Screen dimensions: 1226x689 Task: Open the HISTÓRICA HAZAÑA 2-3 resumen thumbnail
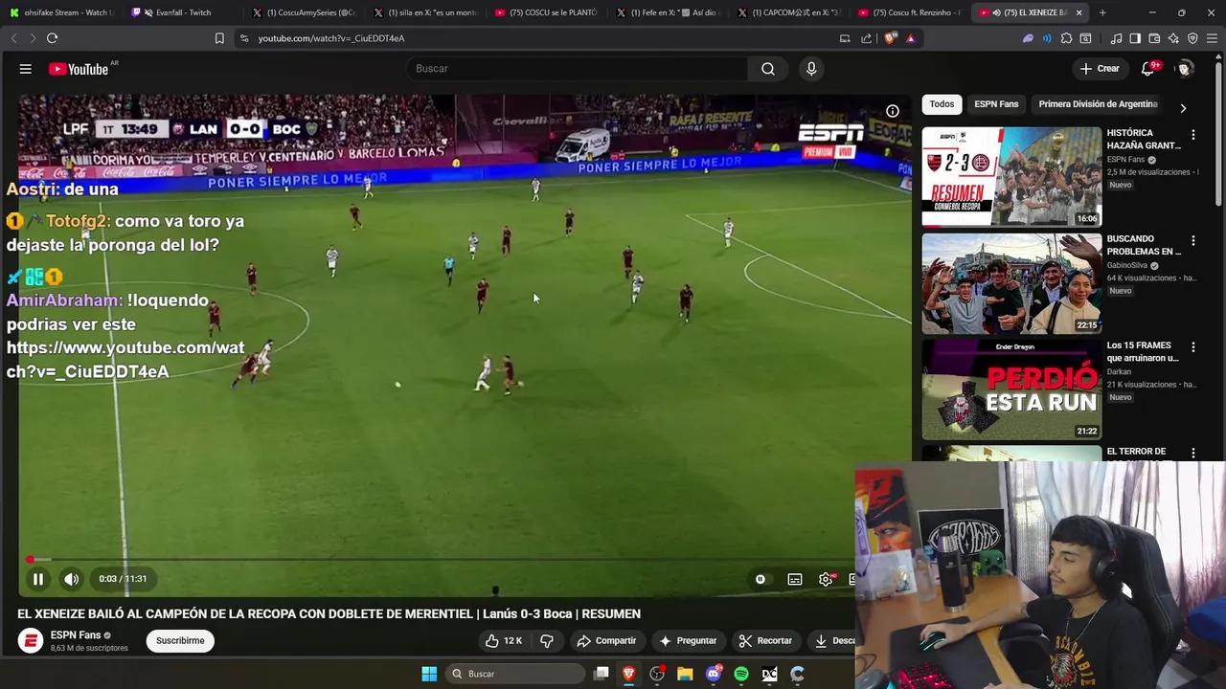(x=1011, y=176)
